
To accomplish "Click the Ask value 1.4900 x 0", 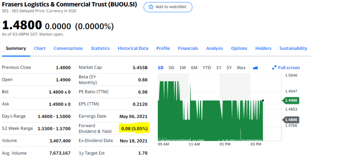I will pos(60,104).
